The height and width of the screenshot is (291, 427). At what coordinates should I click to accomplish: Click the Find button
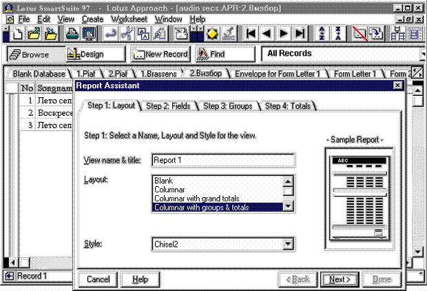click(x=225, y=54)
